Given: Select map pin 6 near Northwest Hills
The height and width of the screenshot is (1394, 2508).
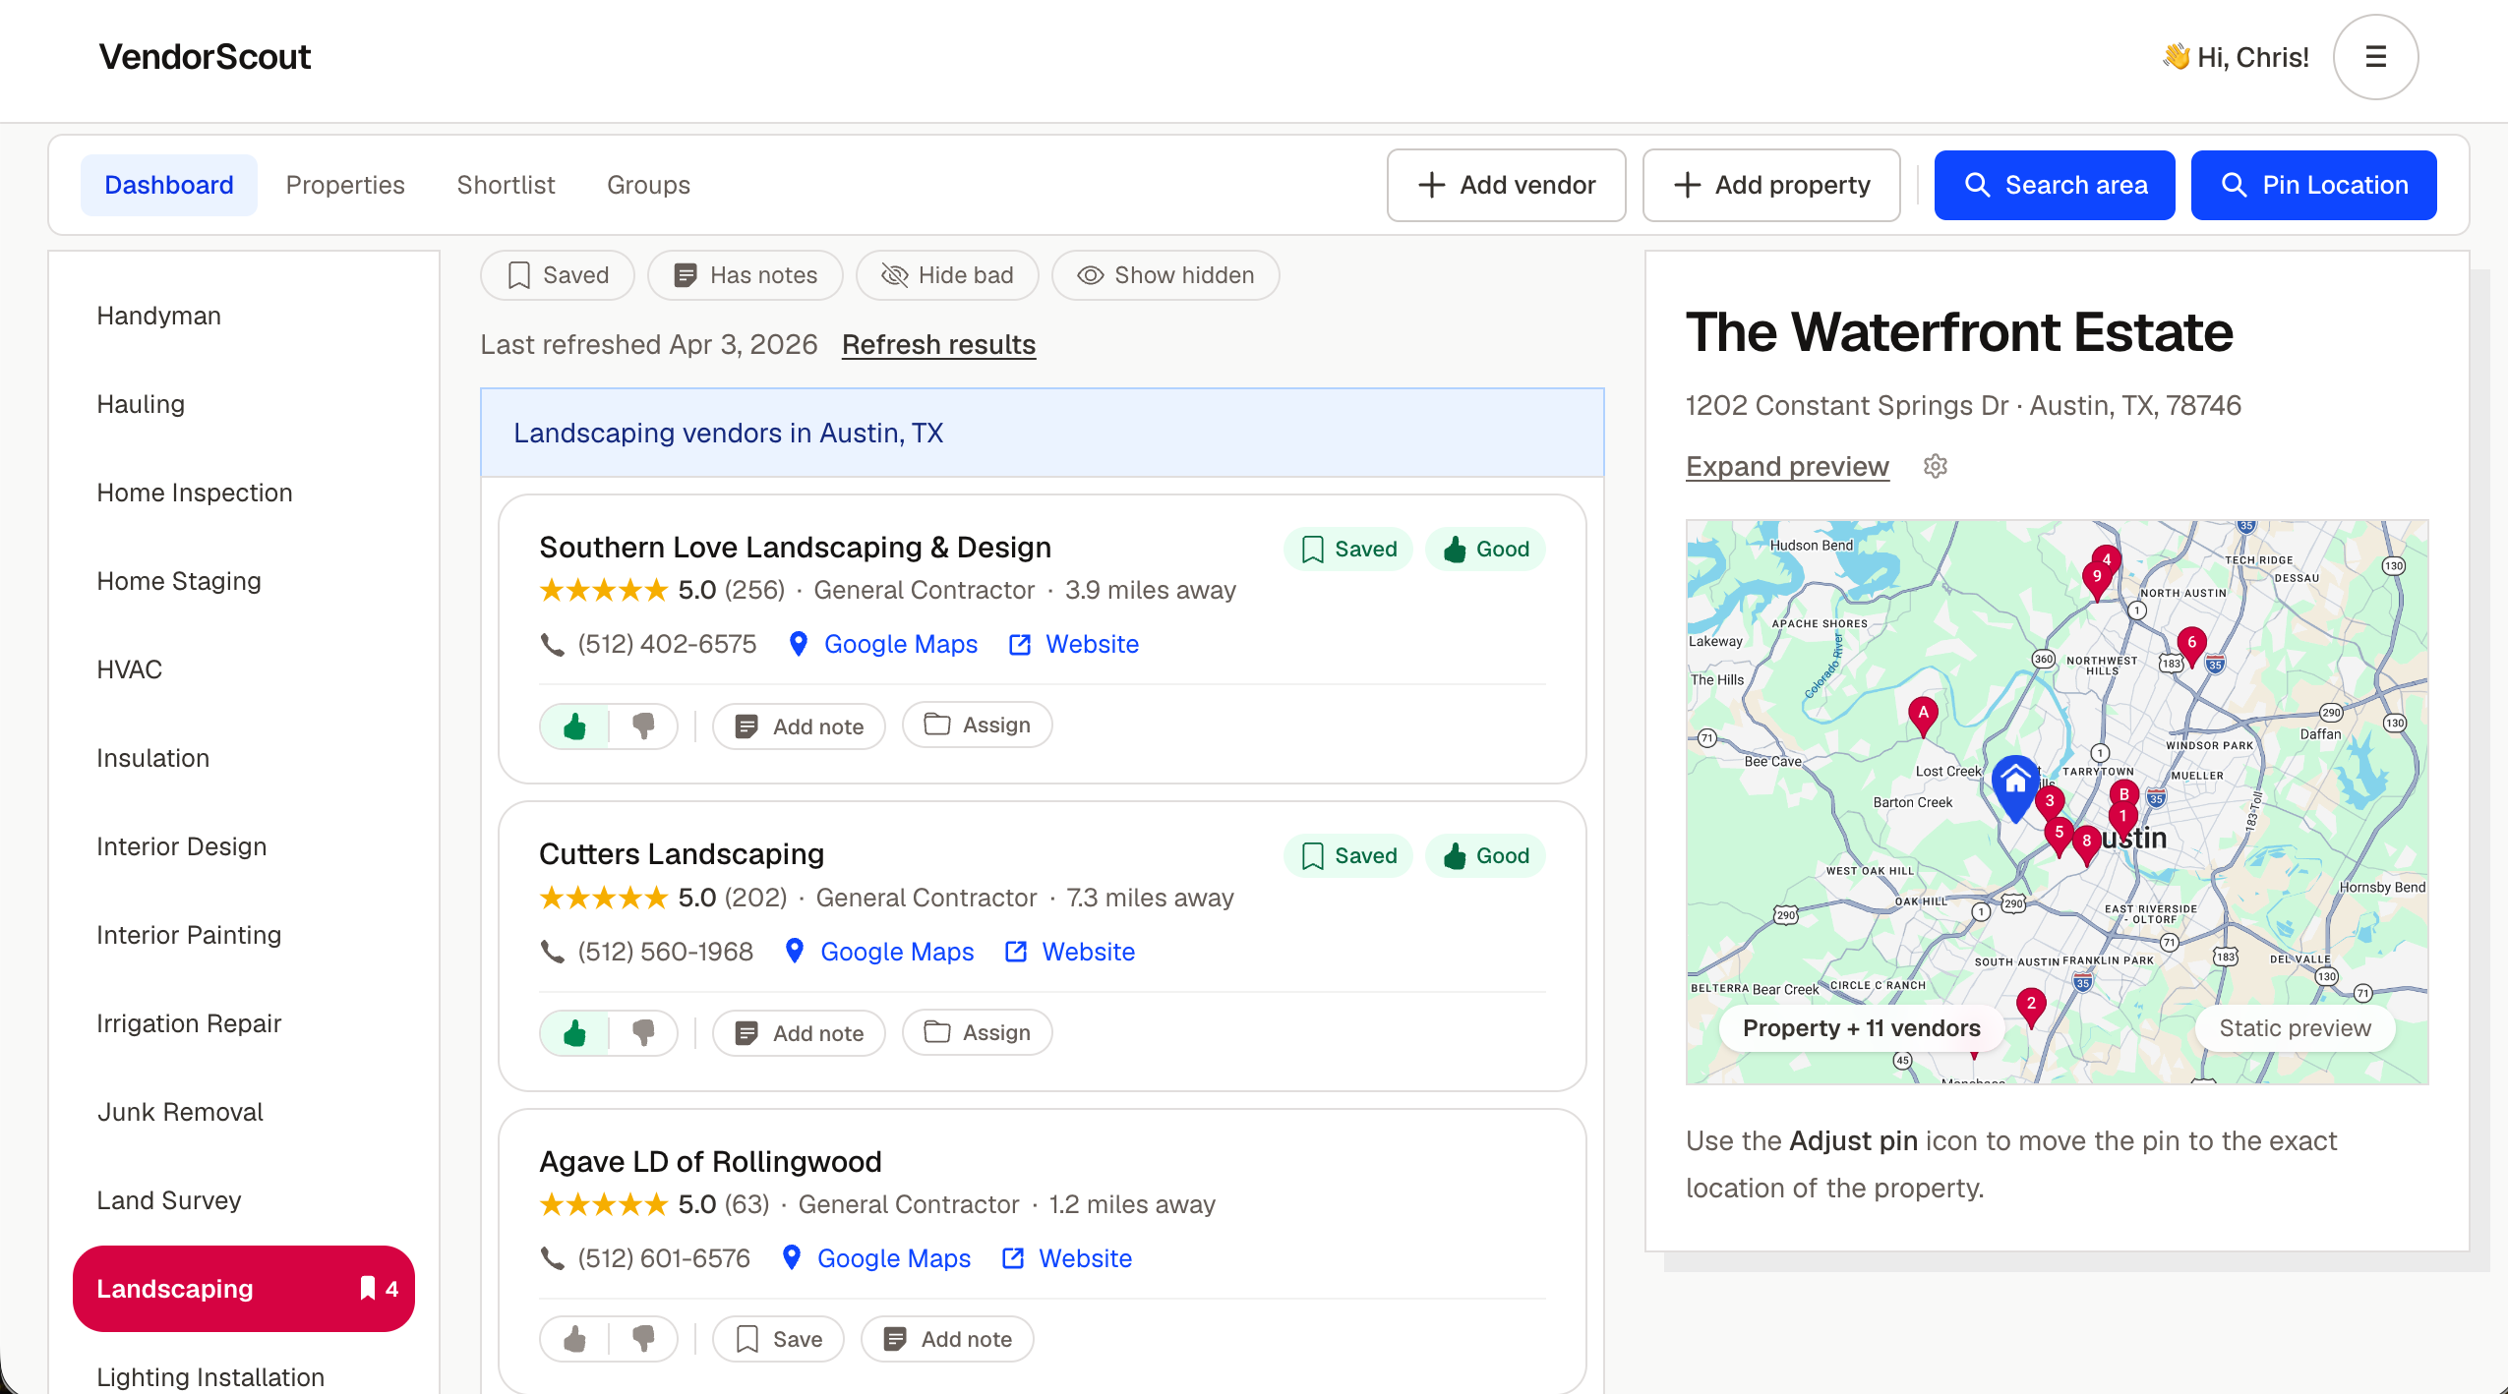Looking at the screenshot, I should tap(2191, 645).
